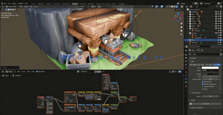The height and width of the screenshot is (115, 223).
Task: Expand the Preview panel in Properties
Action: [206, 58]
